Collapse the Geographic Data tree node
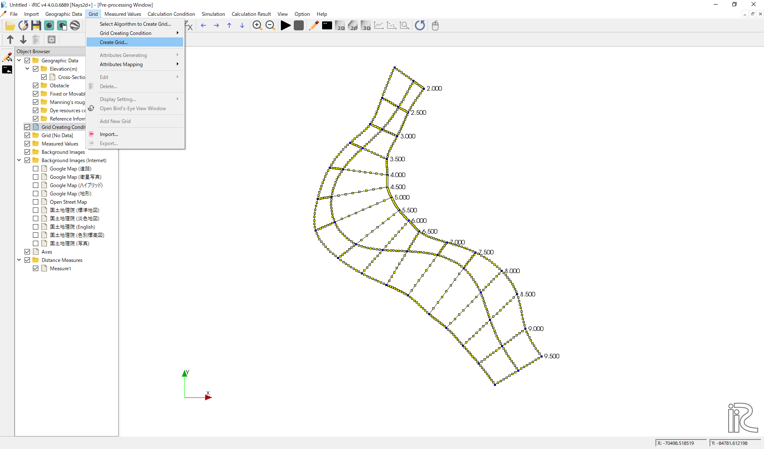The image size is (764, 449). click(x=19, y=61)
